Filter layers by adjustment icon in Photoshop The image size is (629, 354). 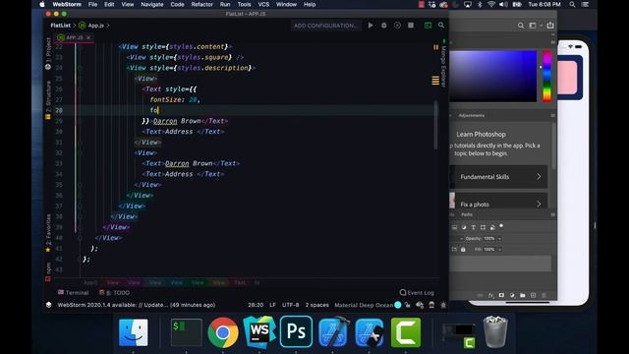pyautogui.click(x=464, y=227)
